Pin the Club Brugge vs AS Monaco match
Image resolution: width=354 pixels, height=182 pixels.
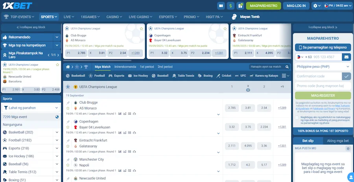point(68,103)
